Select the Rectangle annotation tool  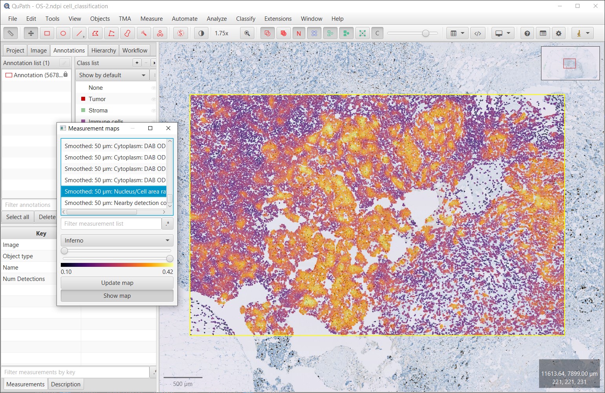(x=47, y=33)
